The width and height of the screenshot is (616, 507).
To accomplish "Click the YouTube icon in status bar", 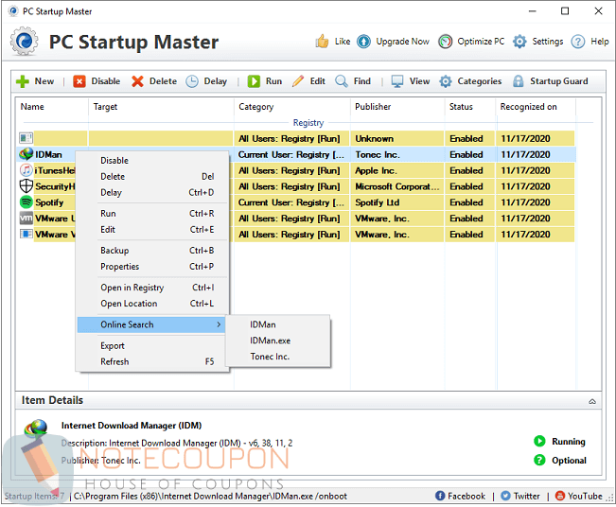I will (x=560, y=496).
